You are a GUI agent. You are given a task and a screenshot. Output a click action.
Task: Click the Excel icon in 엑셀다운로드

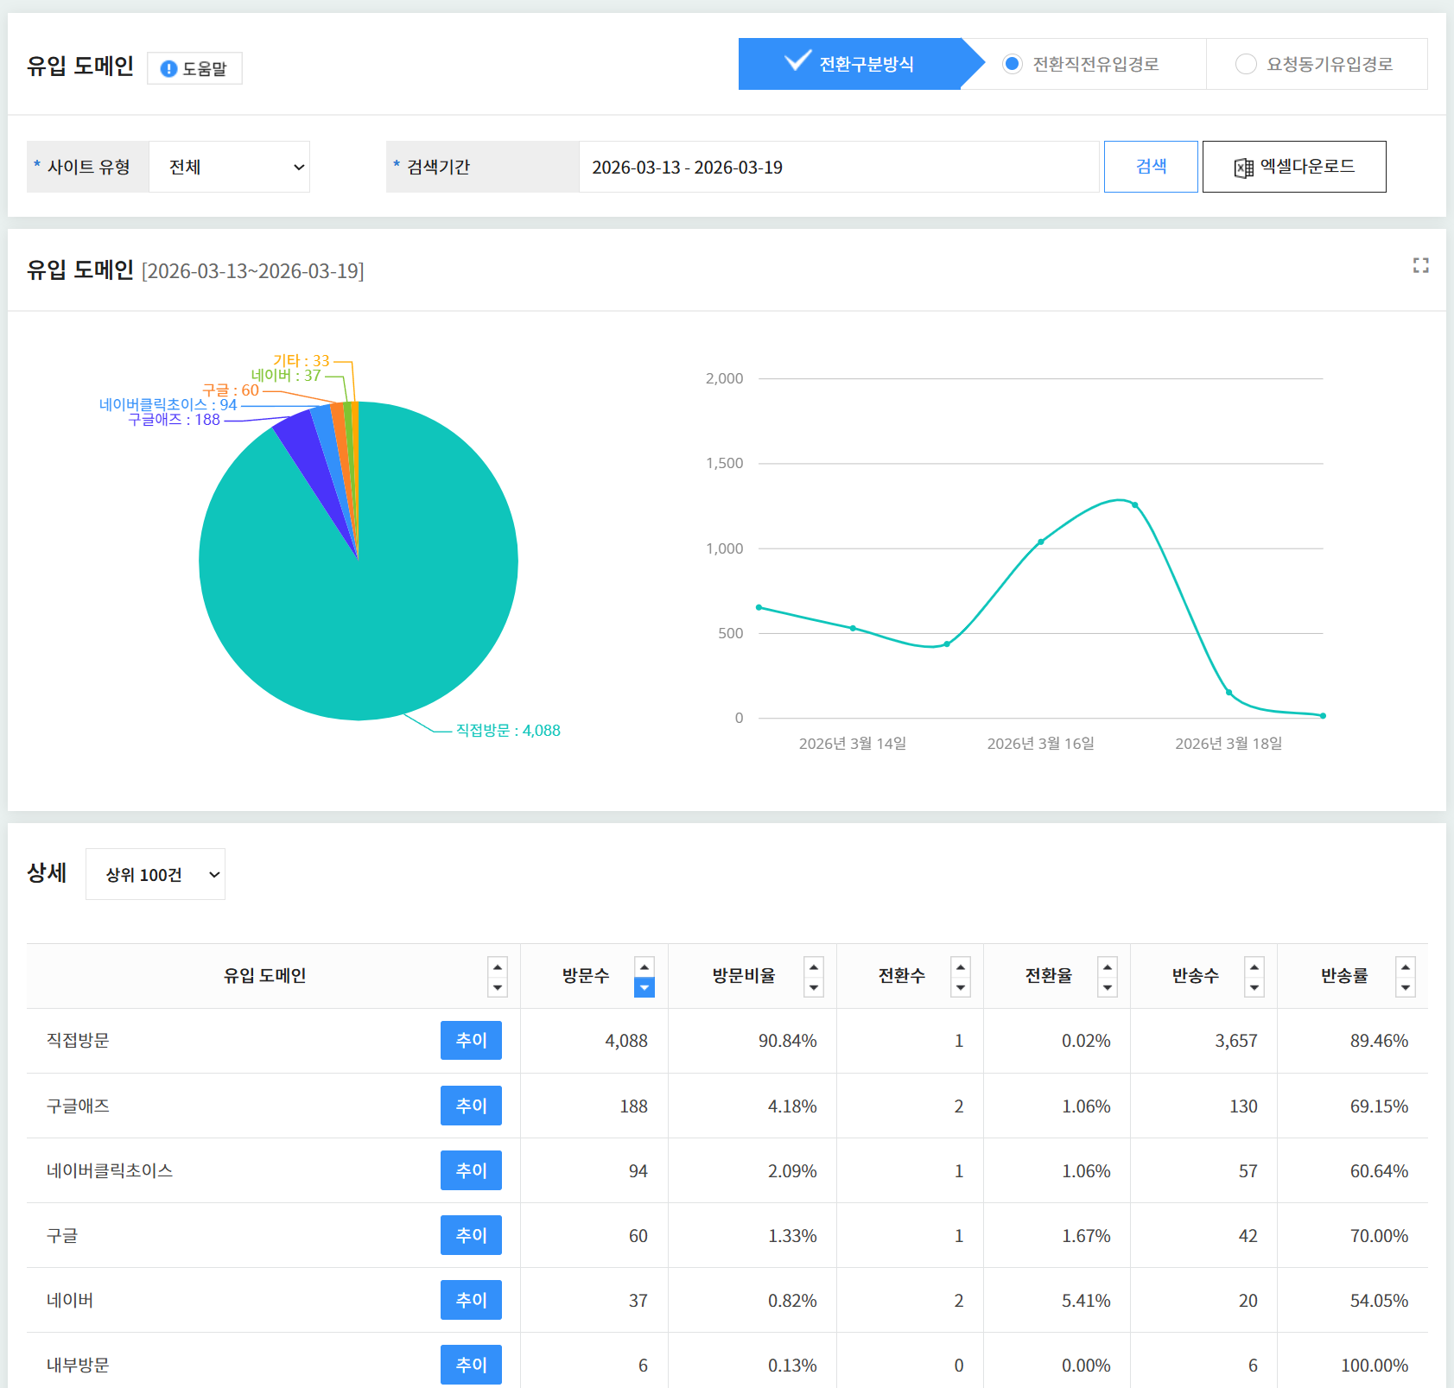tap(1243, 168)
